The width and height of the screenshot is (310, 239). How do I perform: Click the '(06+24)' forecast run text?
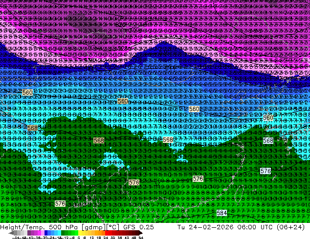pos(290,227)
